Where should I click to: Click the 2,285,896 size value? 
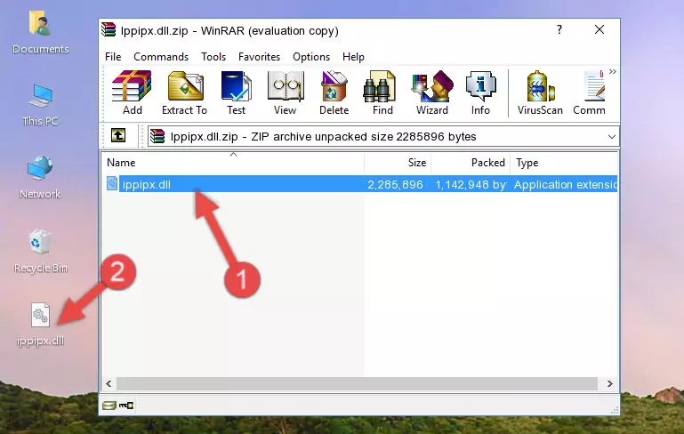(x=395, y=184)
